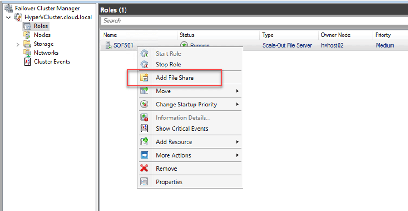Choose More Actions from context menu
Screen dimensions: 408x211
pos(173,155)
